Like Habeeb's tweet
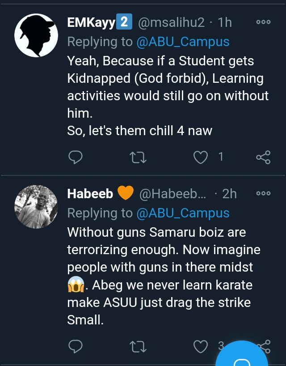The height and width of the screenshot is (366, 286). point(202,346)
